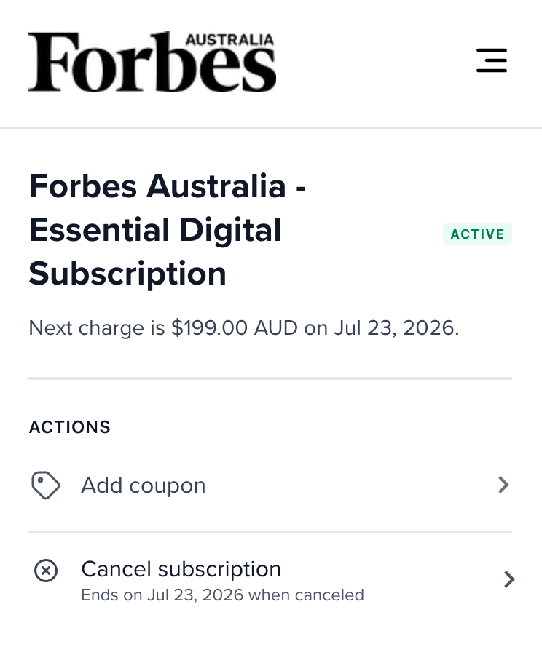Expand the Add coupon chevron arrow
542x655 pixels.
(x=503, y=485)
